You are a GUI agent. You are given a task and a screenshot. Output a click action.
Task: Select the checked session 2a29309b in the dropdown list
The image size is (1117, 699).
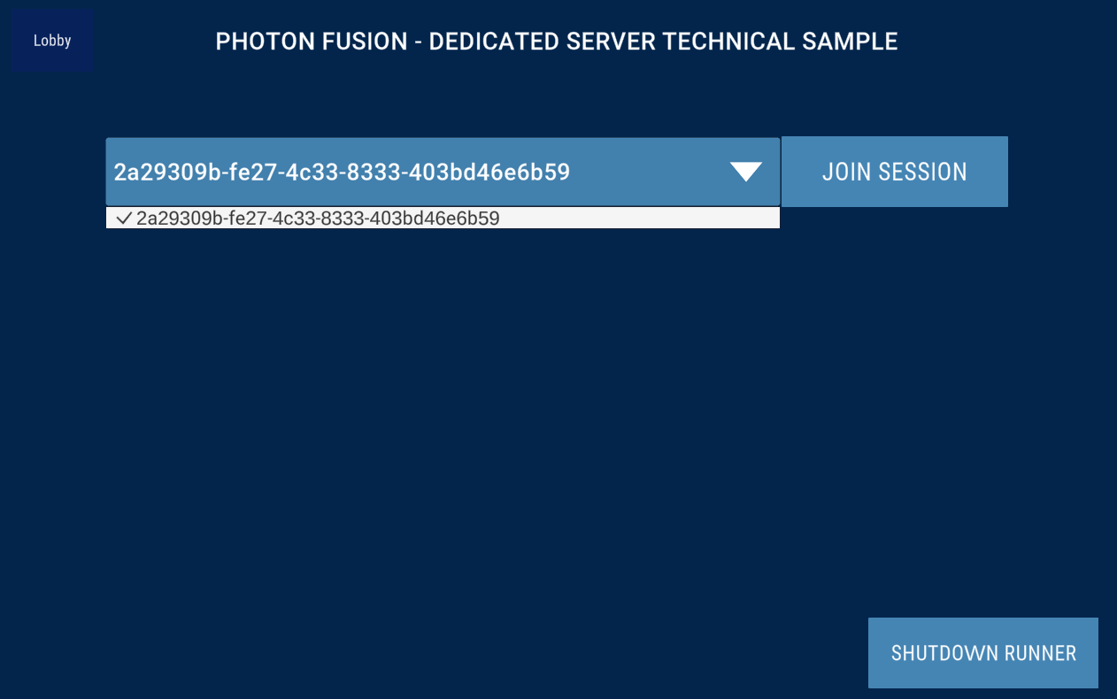coord(443,218)
